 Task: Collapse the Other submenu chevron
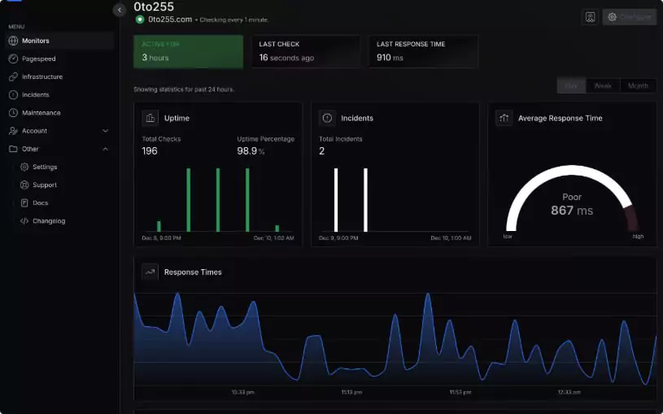[x=105, y=149]
